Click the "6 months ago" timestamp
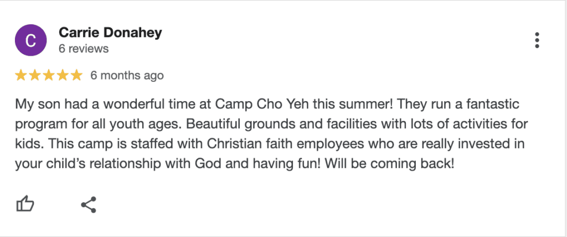 coord(127,75)
